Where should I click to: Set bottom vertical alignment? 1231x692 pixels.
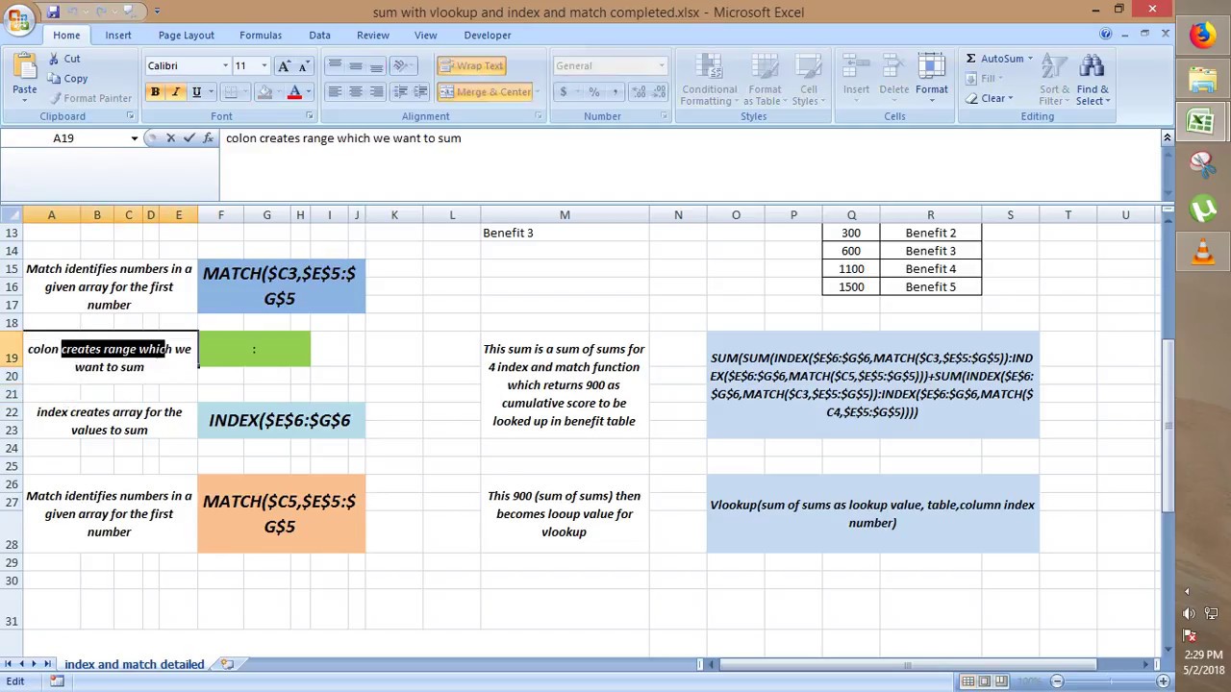(377, 65)
